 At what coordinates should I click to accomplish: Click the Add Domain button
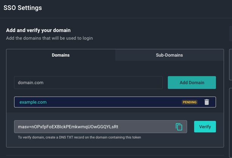click(x=192, y=82)
